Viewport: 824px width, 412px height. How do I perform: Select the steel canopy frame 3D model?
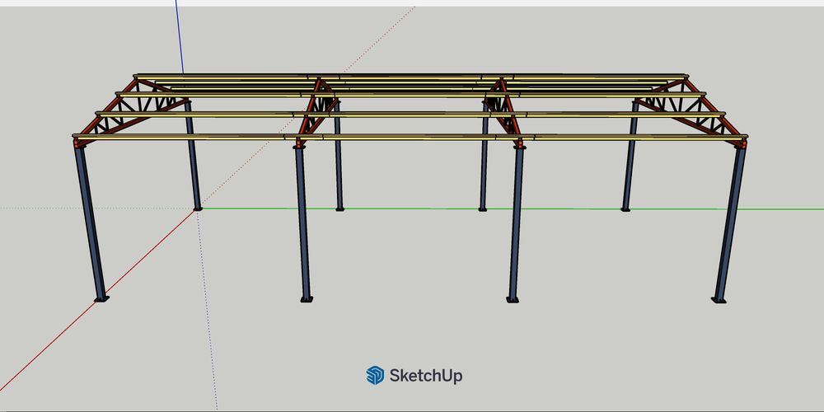tap(410, 188)
